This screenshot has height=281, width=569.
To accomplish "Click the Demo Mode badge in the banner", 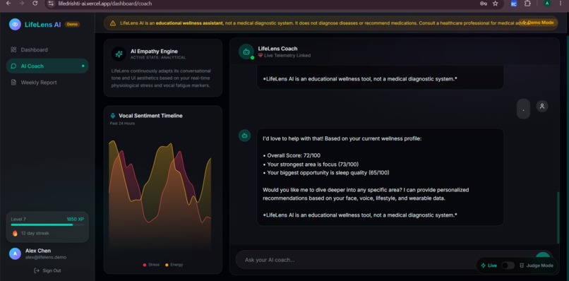I will point(538,23).
